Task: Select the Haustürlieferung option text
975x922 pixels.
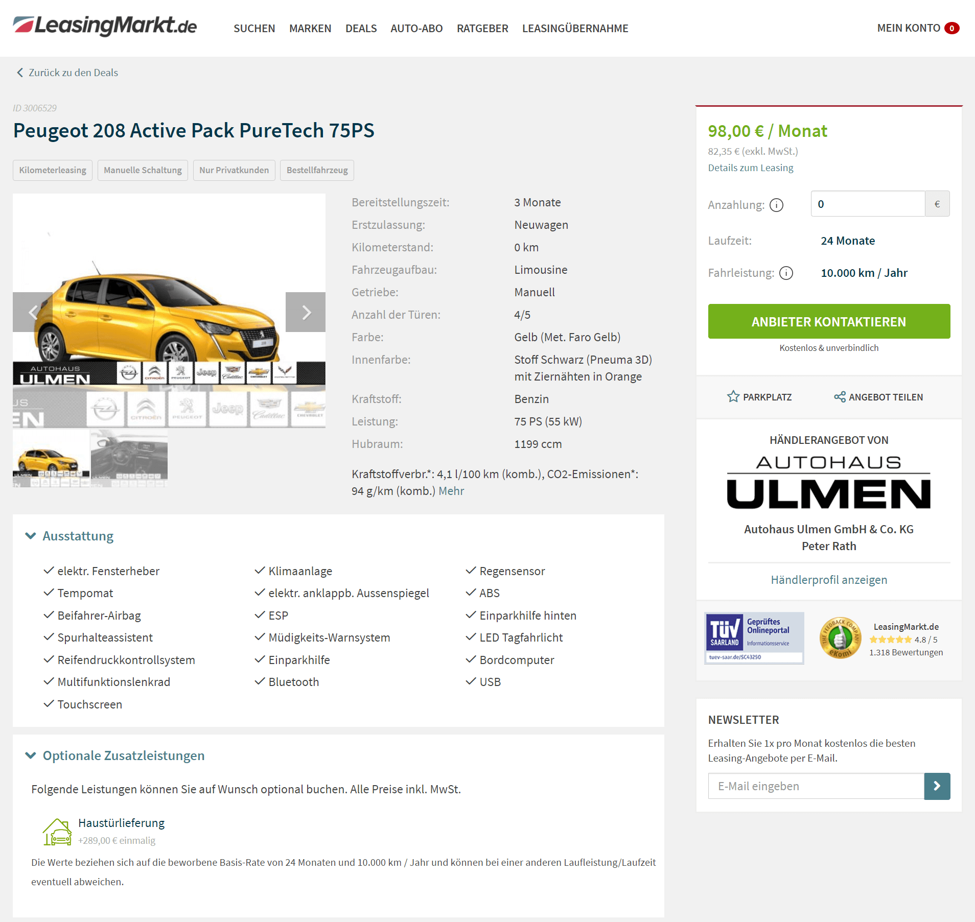Action: tap(121, 823)
